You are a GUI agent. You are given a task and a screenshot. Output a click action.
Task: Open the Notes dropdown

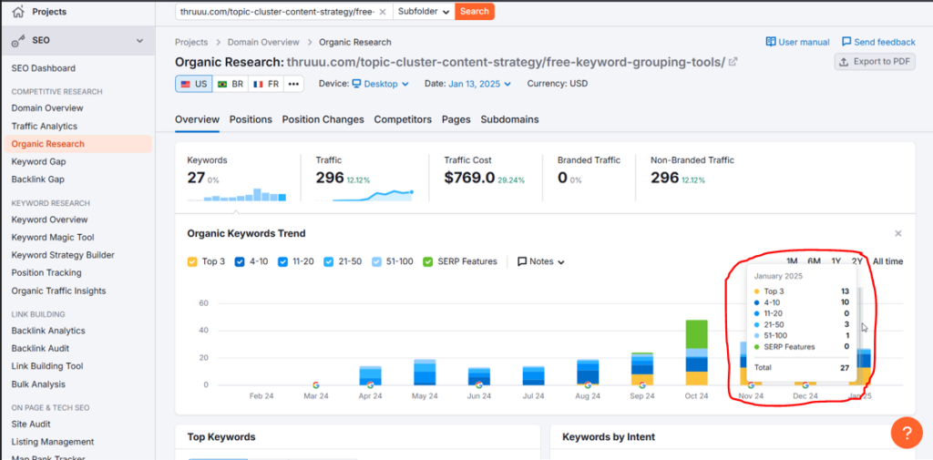click(x=541, y=261)
